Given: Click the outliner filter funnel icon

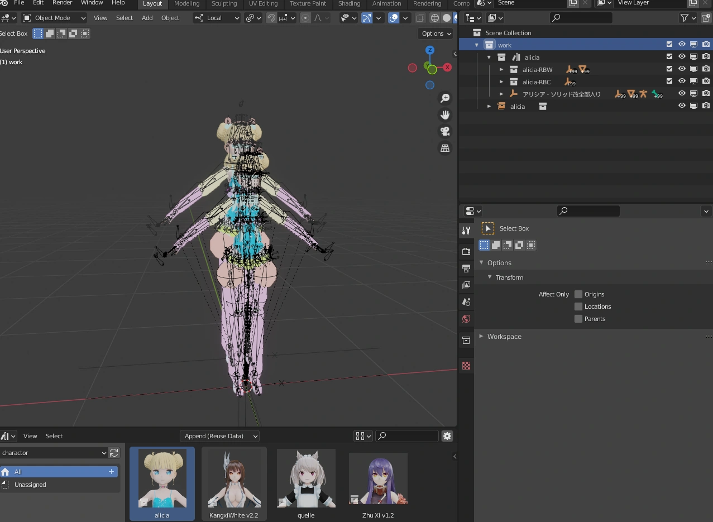Looking at the screenshot, I should pyautogui.click(x=684, y=18).
